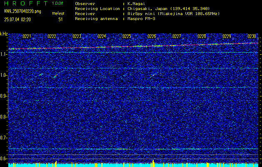Viewport: 262px width, 167px height.
Task: Select the file name KN9_2507040220.png
Action: pyautogui.click(x=22, y=11)
